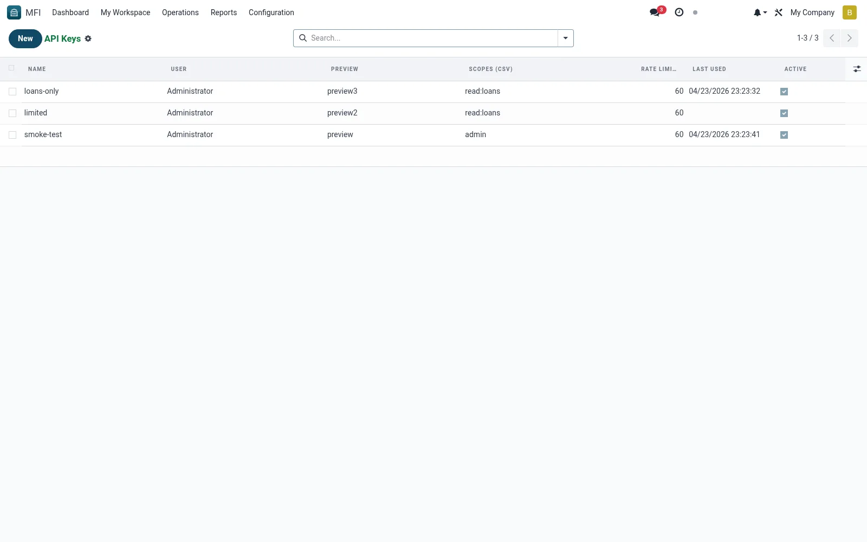The image size is (867, 542).
Task: Expand the search options dropdown arrow
Action: point(566,38)
